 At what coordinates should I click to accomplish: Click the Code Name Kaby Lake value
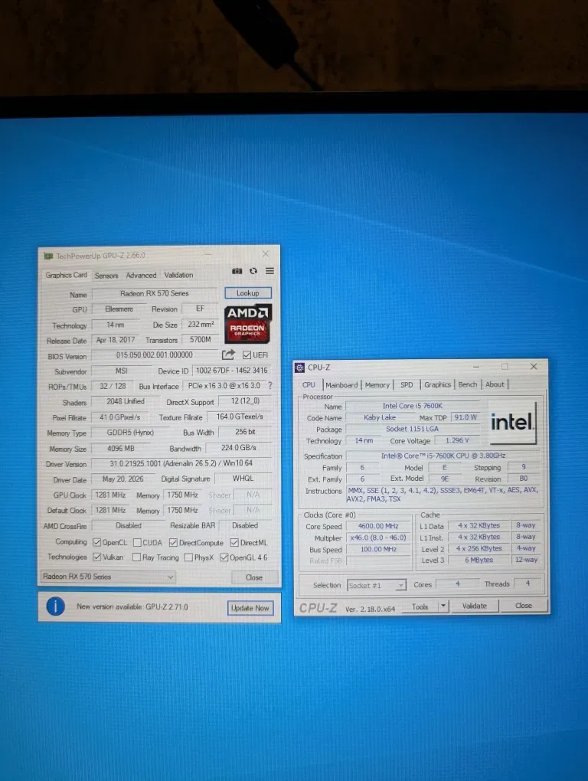pos(380,417)
